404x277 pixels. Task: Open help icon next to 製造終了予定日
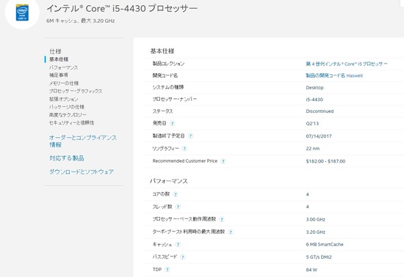pos(190,136)
